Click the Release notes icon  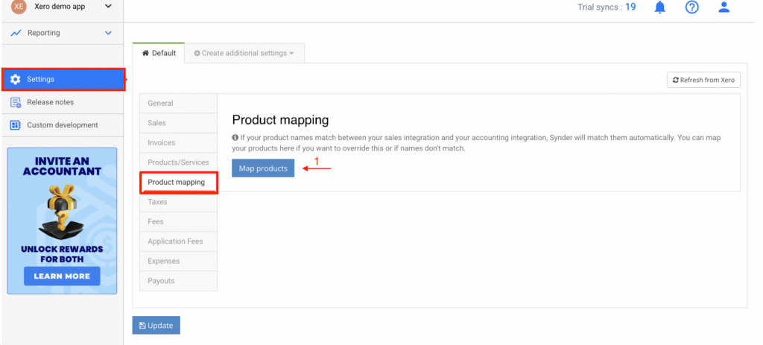click(x=16, y=102)
